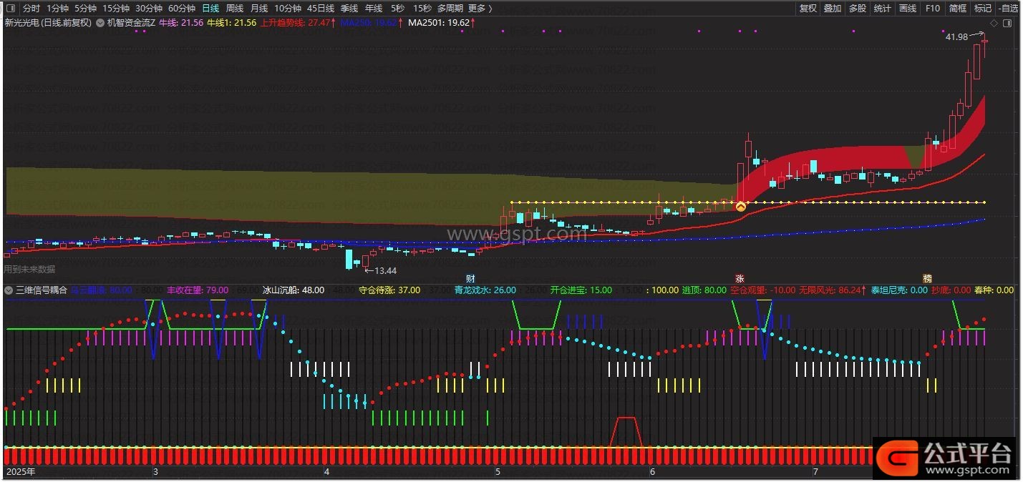Expand the 三维信号耦合 indicator dropdown
This screenshot has width=1023, height=482.
click(9, 290)
